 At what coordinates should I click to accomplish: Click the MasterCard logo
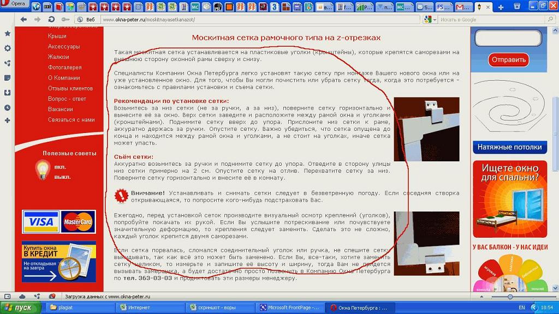[x=78, y=222]
